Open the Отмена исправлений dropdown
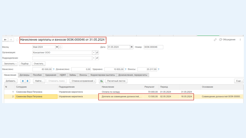This screenshot has width=246, height=138. click(x=83, y=81)
